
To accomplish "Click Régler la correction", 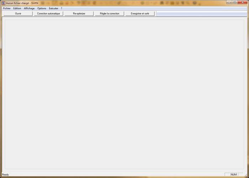I will [x=110, y=14].
